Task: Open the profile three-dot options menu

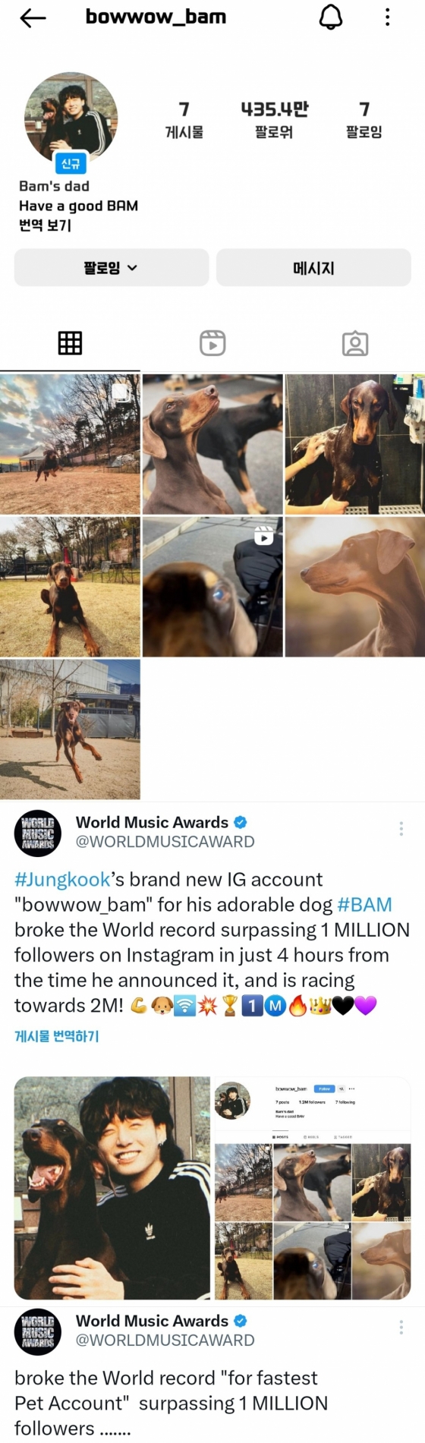Action: pyautogui.click(x=387, y=17)
